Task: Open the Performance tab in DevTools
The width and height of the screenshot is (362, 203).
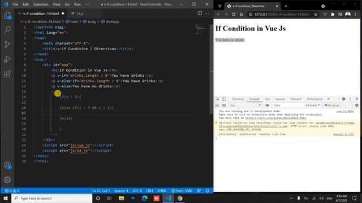Action: point(314,99)
